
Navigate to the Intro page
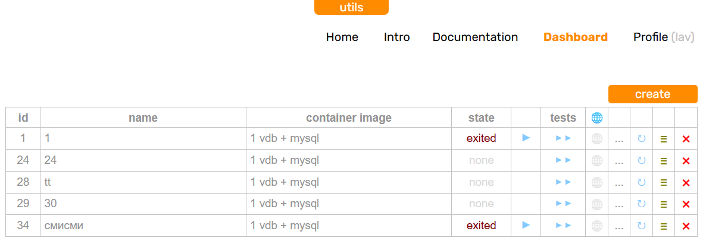point(397,37)
